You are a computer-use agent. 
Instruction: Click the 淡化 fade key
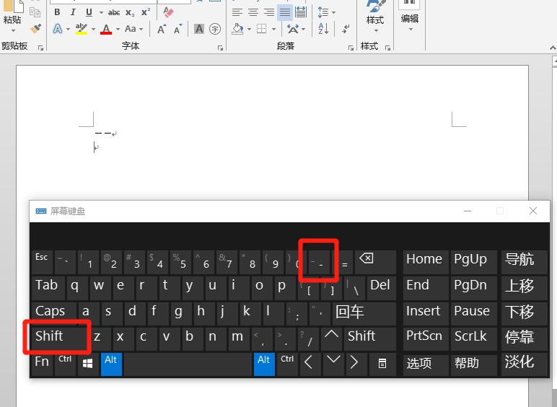[x=525, y=364]
